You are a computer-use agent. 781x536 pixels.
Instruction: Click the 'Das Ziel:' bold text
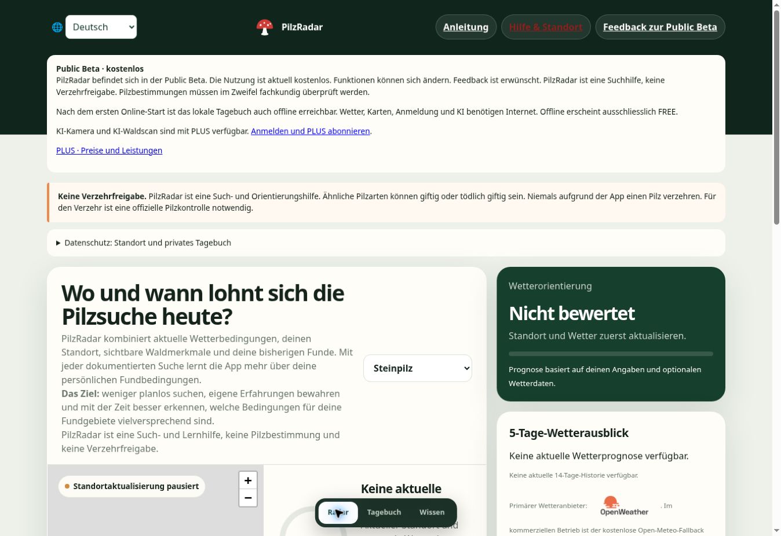pos(81,394)
